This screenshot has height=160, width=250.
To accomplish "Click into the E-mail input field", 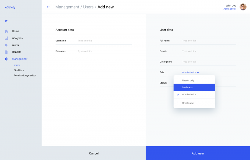I will click(x=208, y=51).
